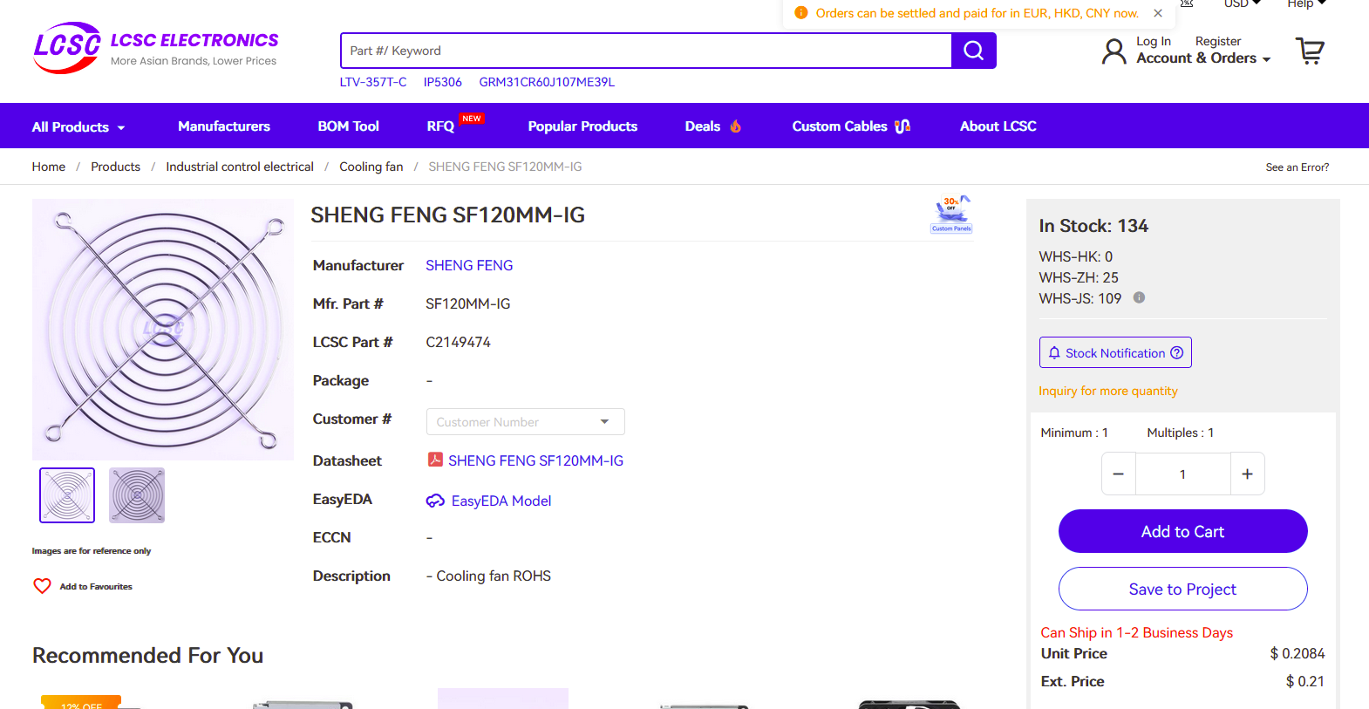Click the heart Add to Favourites icon
1369x709 pixels.
click(42, 586)
